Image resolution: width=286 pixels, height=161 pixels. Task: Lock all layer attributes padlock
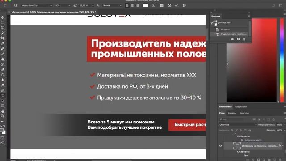[250, 130]
